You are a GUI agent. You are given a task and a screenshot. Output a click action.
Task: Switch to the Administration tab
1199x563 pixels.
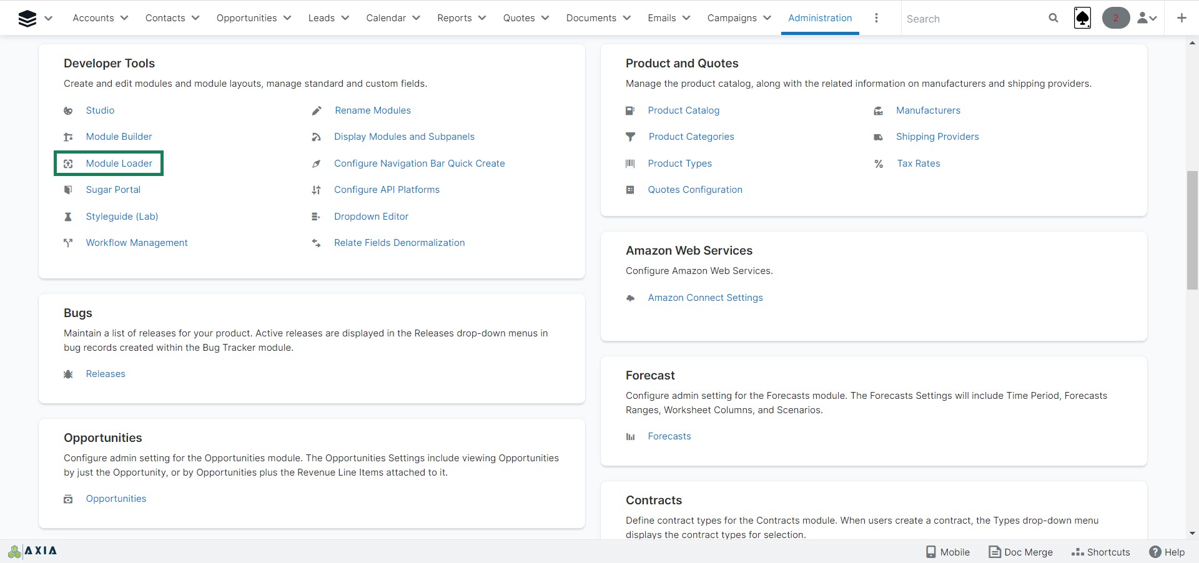click(x=819, y=18)
